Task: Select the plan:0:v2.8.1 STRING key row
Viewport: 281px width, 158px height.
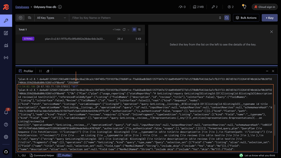Action: (80, 39)
